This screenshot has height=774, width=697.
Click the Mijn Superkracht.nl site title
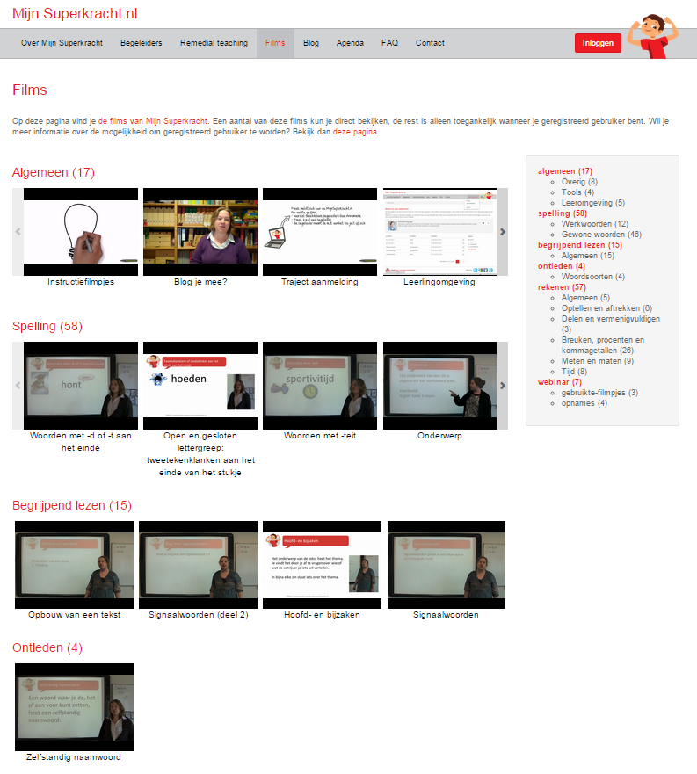(x=75, y=14)
